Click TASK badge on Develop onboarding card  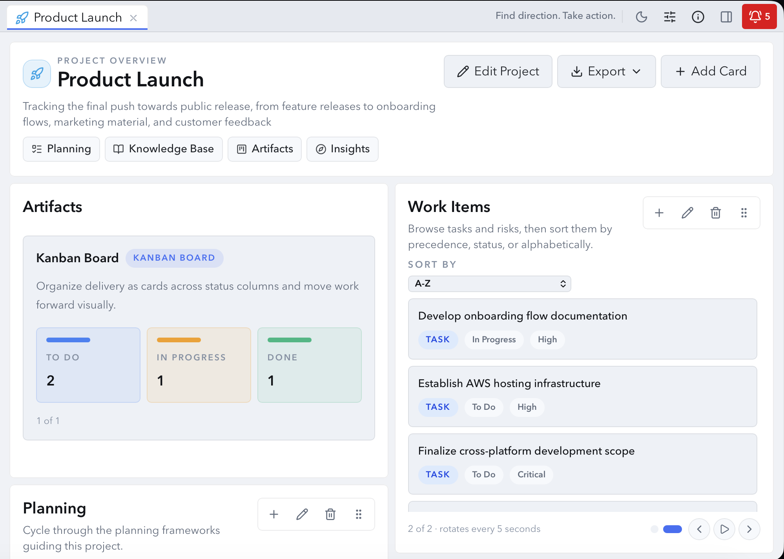(438, 340)
